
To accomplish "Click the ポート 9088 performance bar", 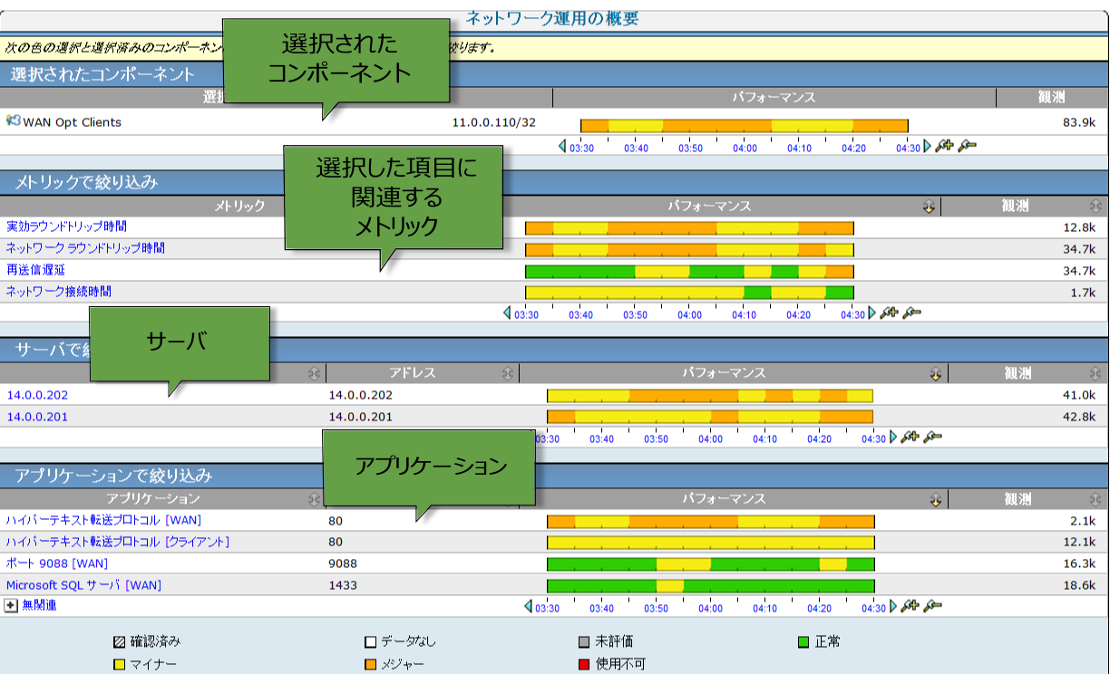I will click(x=710, y=563).
